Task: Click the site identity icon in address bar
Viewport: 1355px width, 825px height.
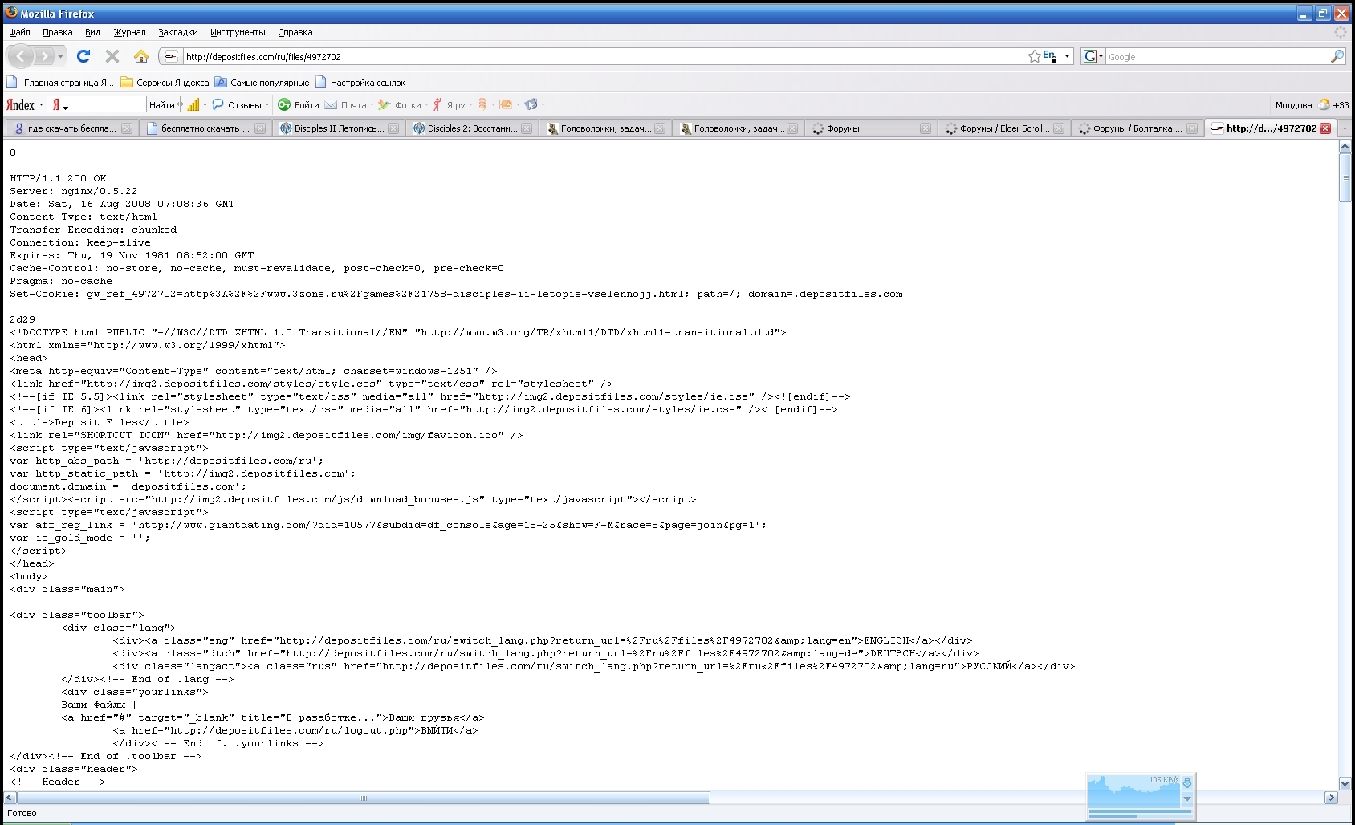Action: (171, 56)
